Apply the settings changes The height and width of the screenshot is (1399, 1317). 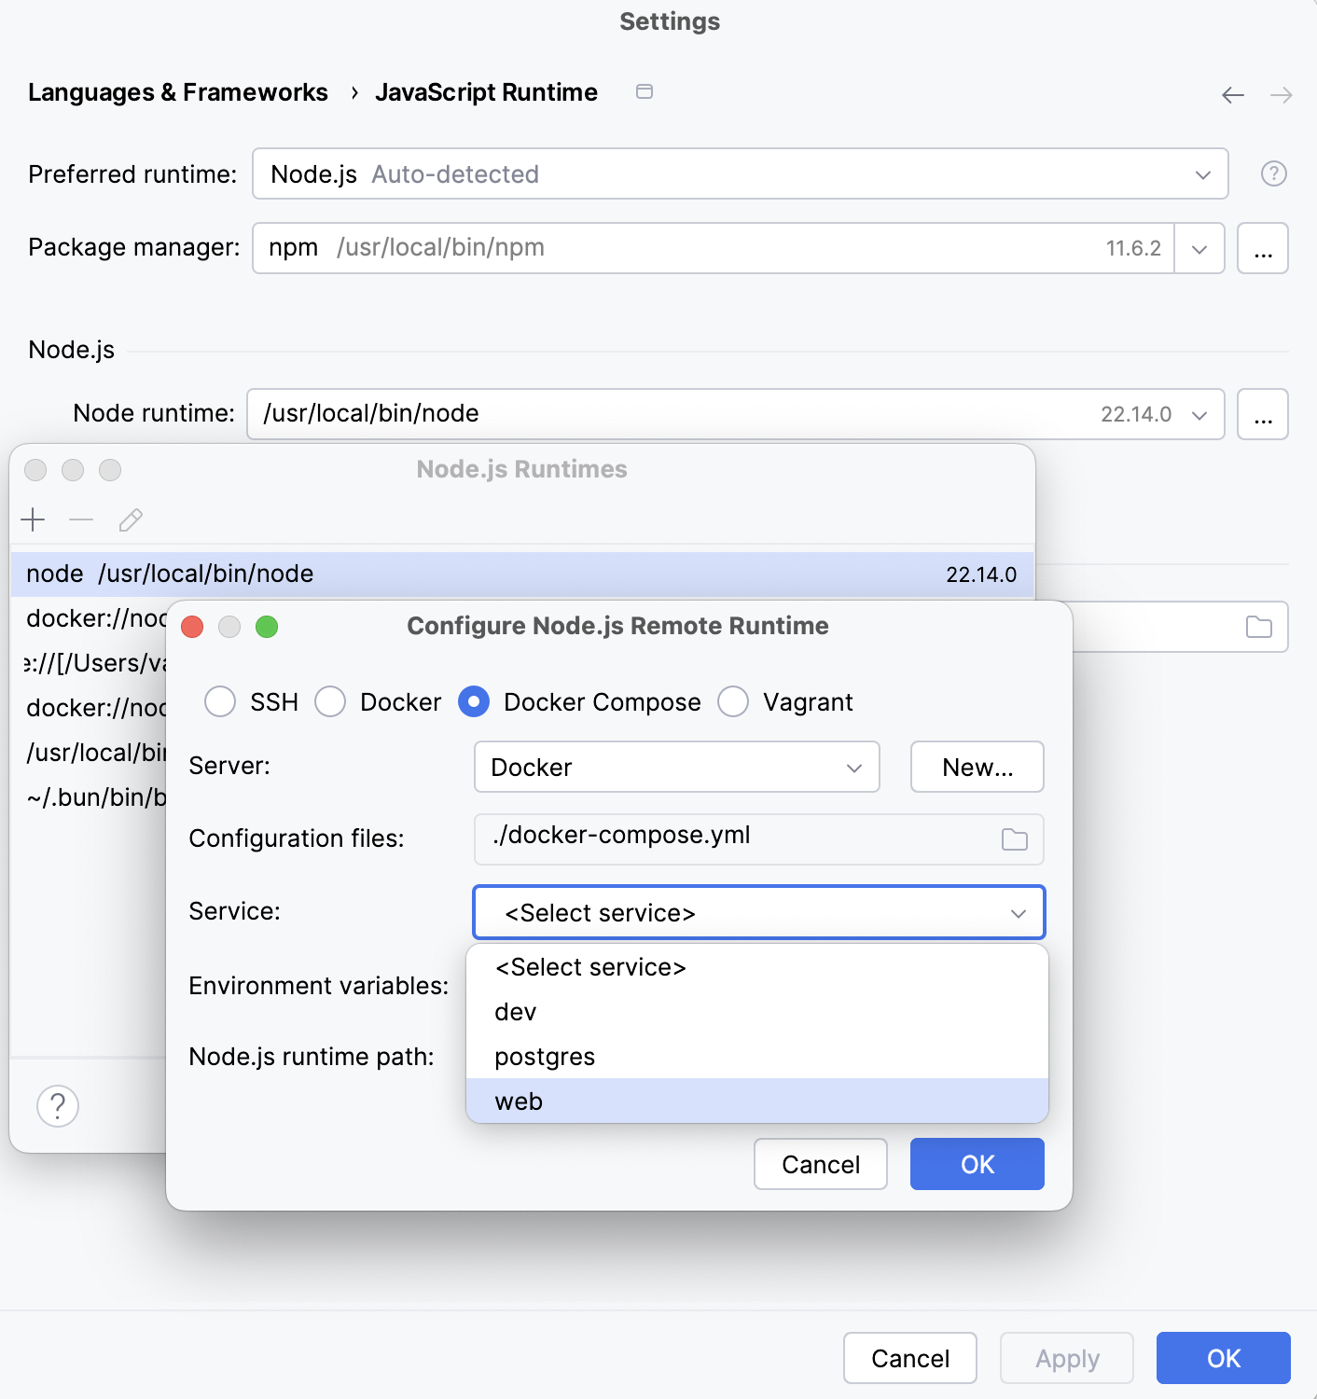tap(1066, 1358)
